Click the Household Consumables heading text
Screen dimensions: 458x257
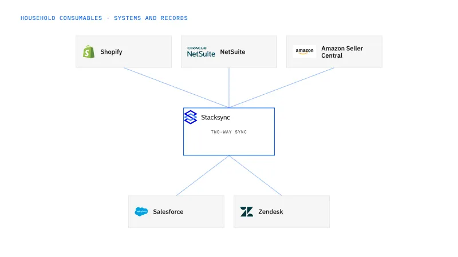pos(104,18)
